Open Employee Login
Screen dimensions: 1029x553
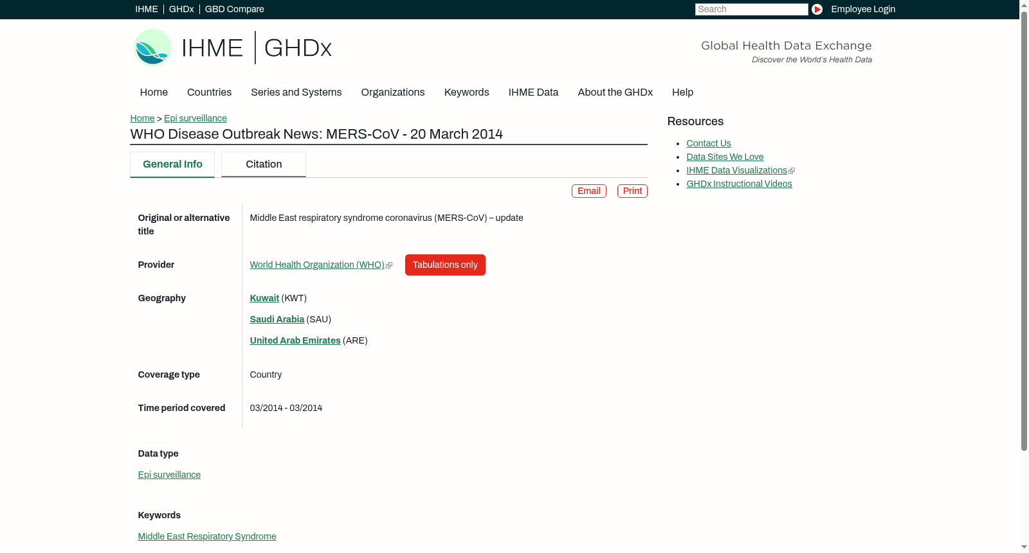click(863, 9)
